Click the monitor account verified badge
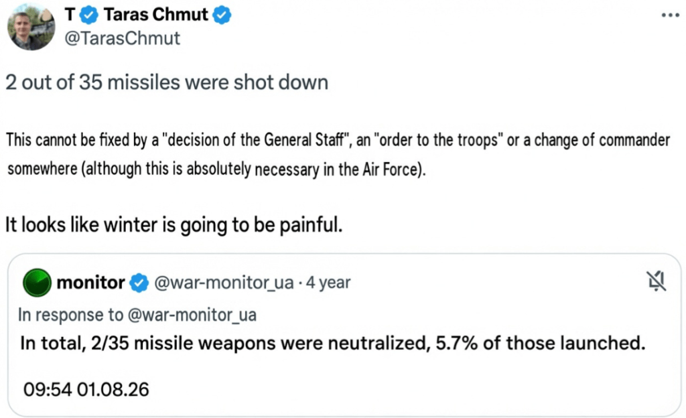 [x=139, y=283]
